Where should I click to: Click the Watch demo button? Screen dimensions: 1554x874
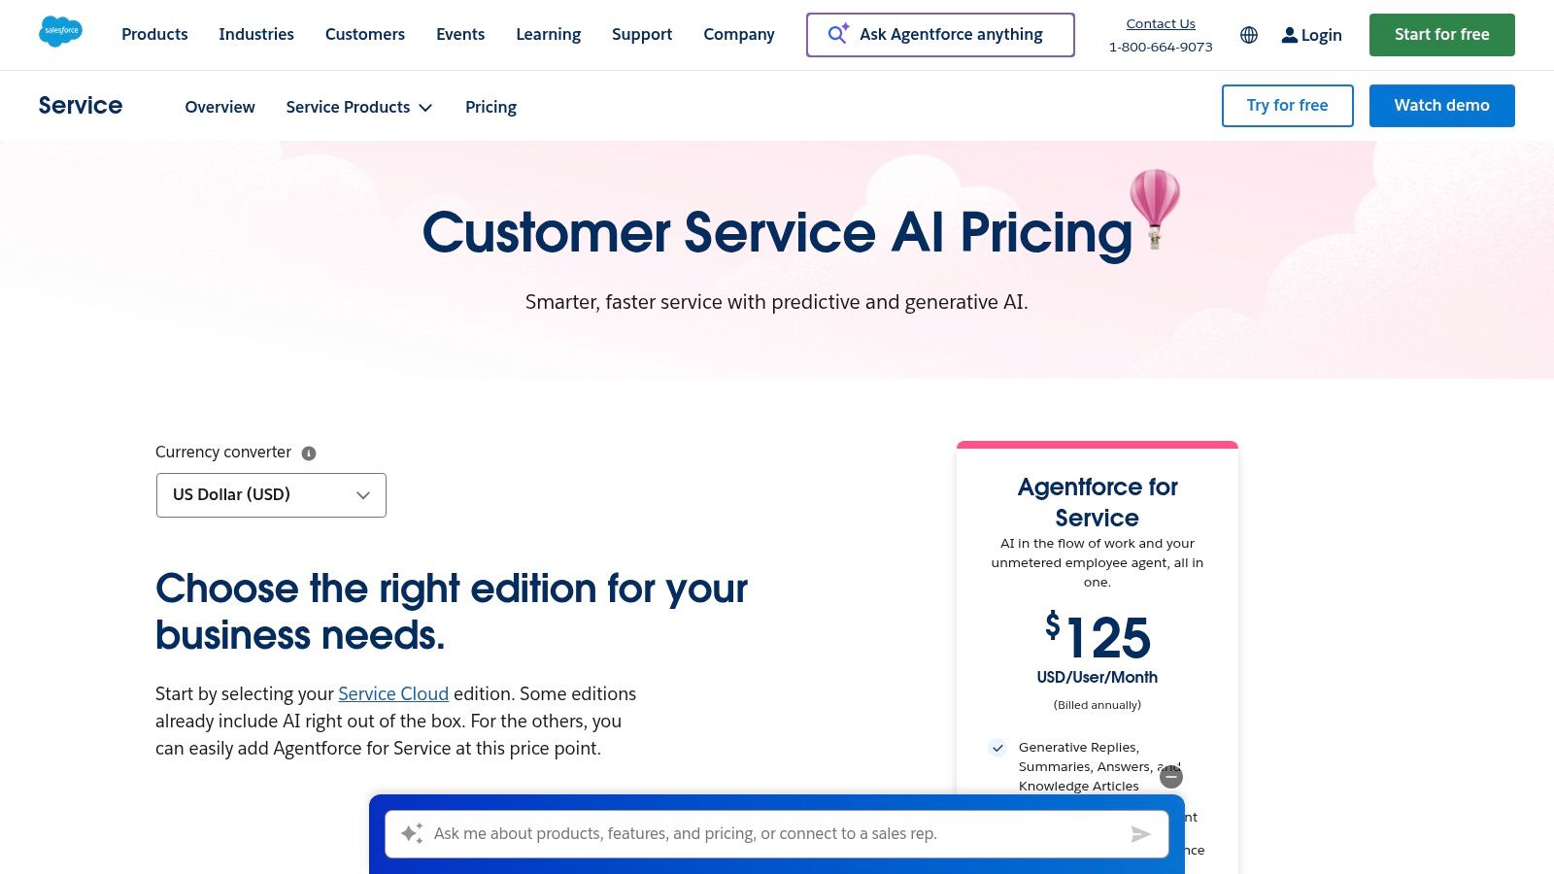1441,106
